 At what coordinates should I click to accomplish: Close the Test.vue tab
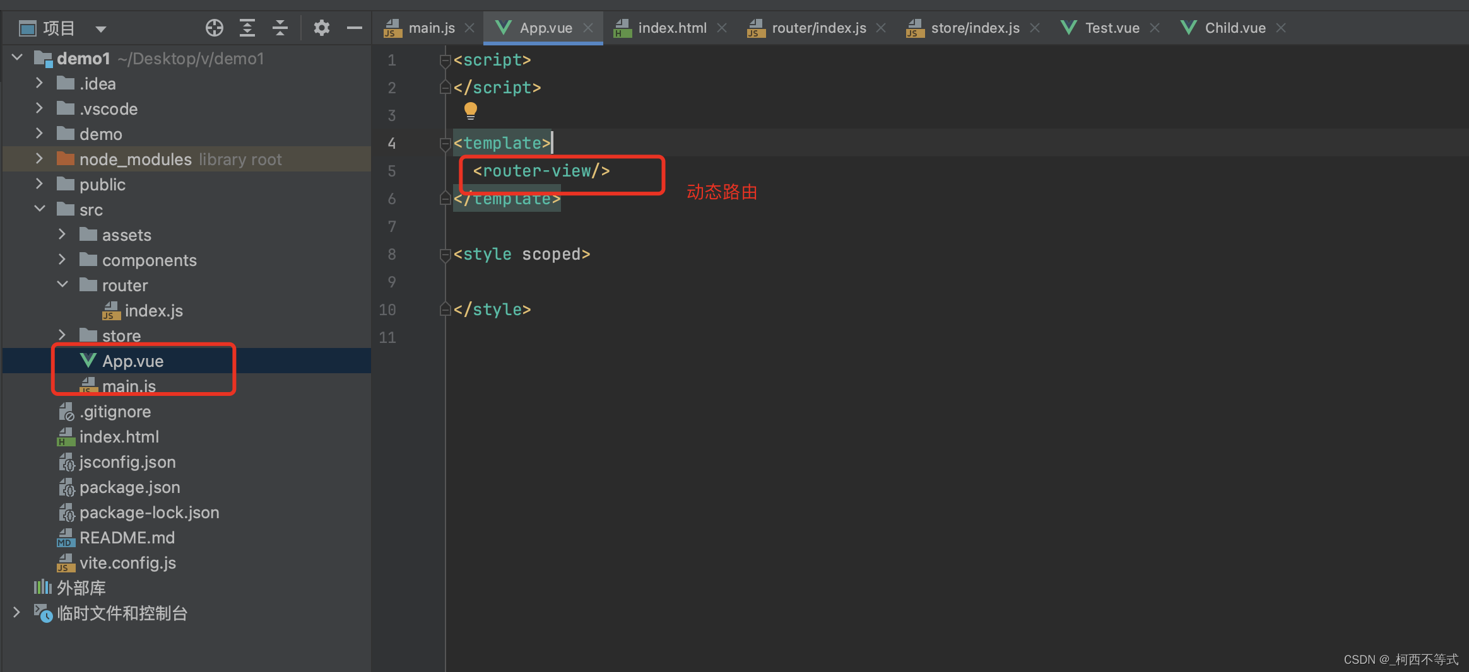click(1155, 28)
